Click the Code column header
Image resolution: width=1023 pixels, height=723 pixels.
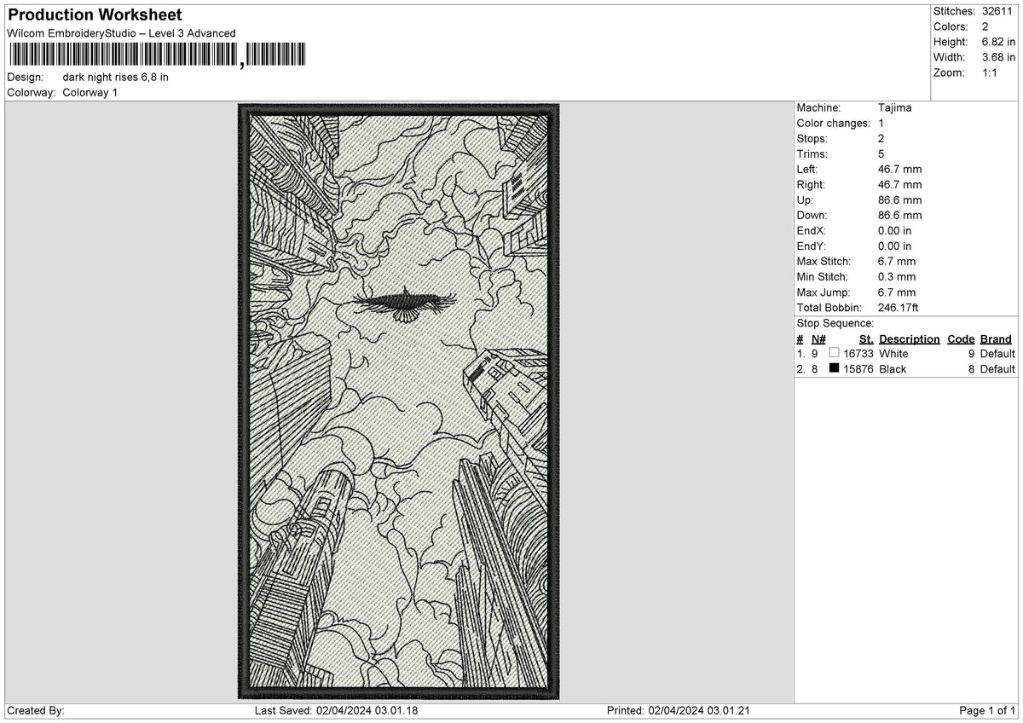click(961, 339)
